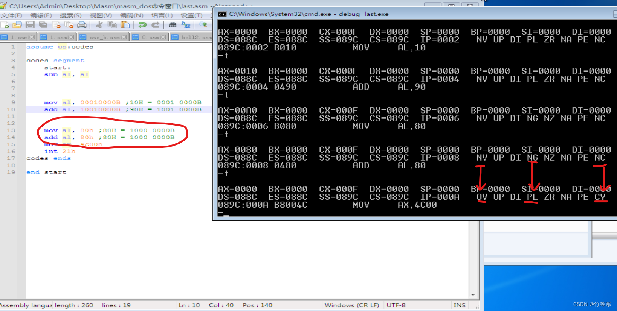Click the editor scrollbar down arrow
Screen dimensions: 617x311
click(x=473, y=295)
